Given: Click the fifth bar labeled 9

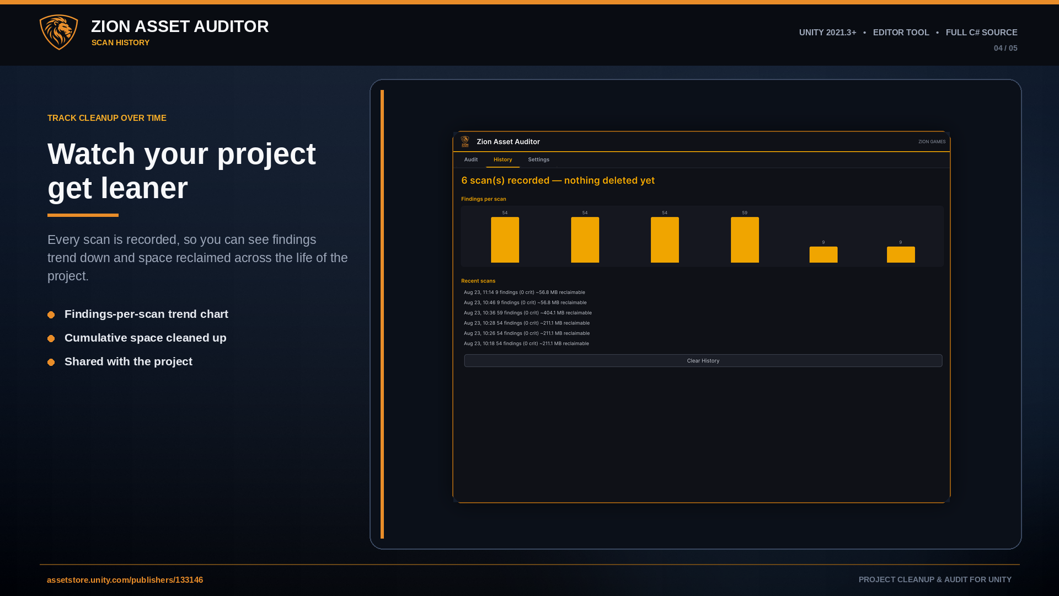Looking at the screenshot, I should click(x=823, y=255).
